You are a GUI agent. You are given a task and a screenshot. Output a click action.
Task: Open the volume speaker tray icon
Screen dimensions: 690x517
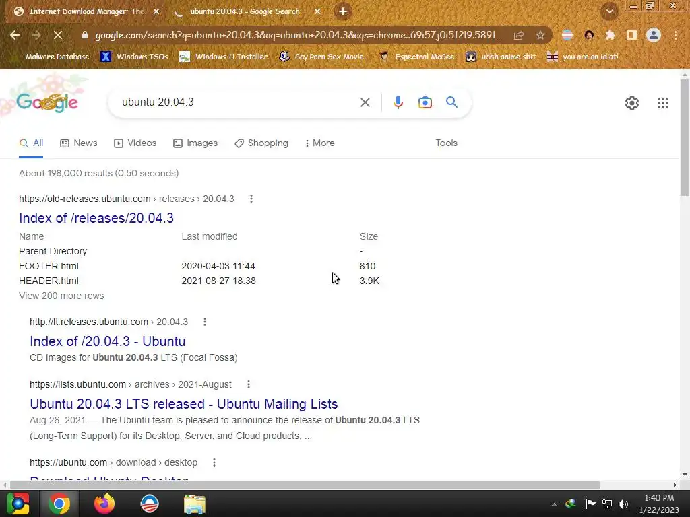point(623,504)
